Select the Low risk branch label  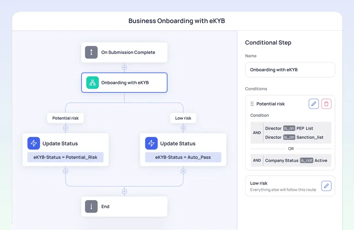point(183,118)
